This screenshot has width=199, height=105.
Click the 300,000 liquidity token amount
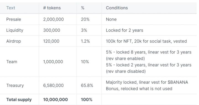[x=51, y=30]
